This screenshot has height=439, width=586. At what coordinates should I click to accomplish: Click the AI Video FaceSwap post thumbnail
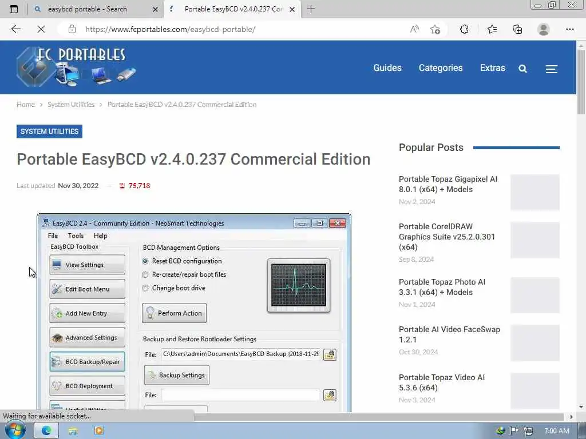tap(535, 343)
